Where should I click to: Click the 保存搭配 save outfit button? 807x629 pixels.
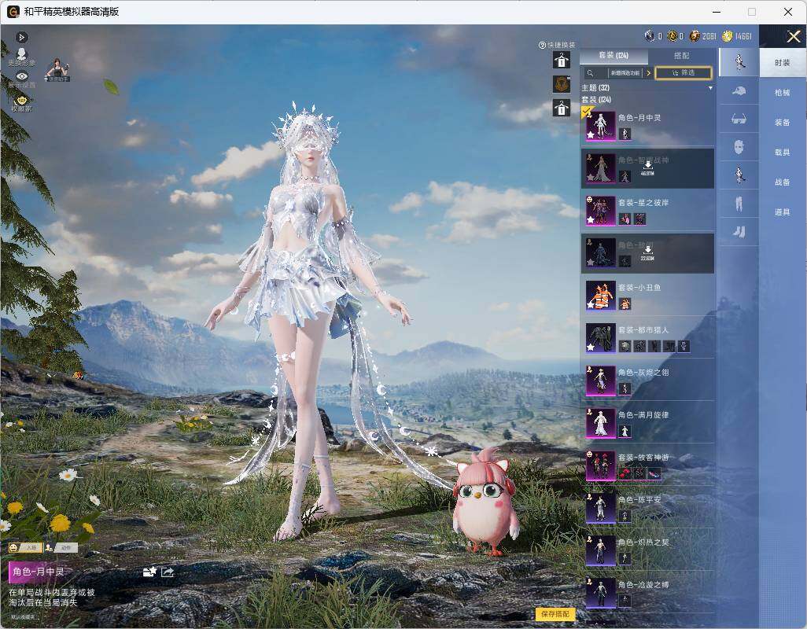tap(555, 613)
